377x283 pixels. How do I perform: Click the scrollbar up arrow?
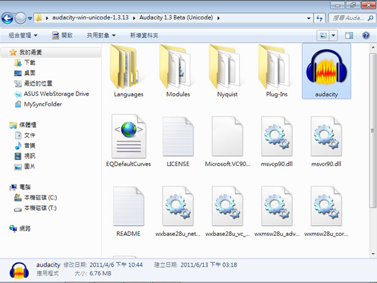click(373, 47)
